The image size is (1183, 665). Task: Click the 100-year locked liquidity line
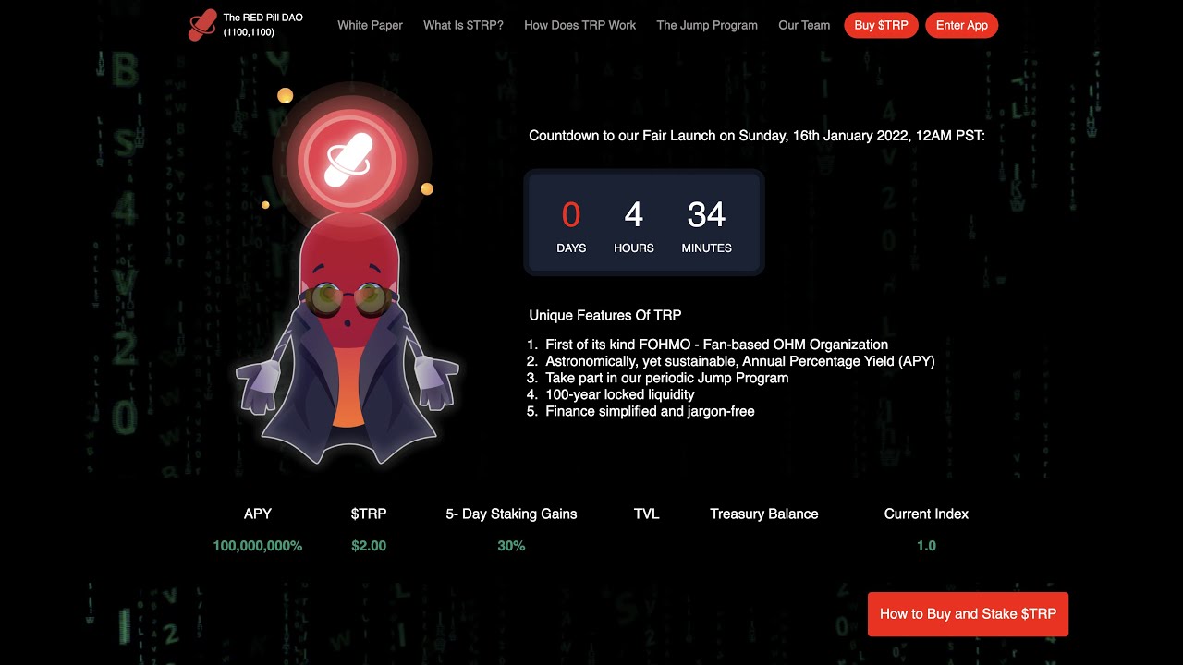click(x=619, y=394)
